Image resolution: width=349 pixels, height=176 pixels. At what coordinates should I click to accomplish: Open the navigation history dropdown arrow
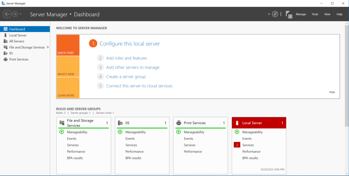click(20, 14)
